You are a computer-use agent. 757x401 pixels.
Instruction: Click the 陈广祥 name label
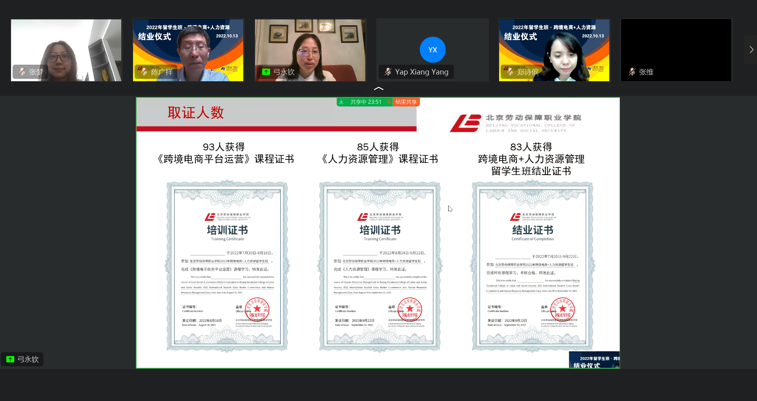(162, 72)
